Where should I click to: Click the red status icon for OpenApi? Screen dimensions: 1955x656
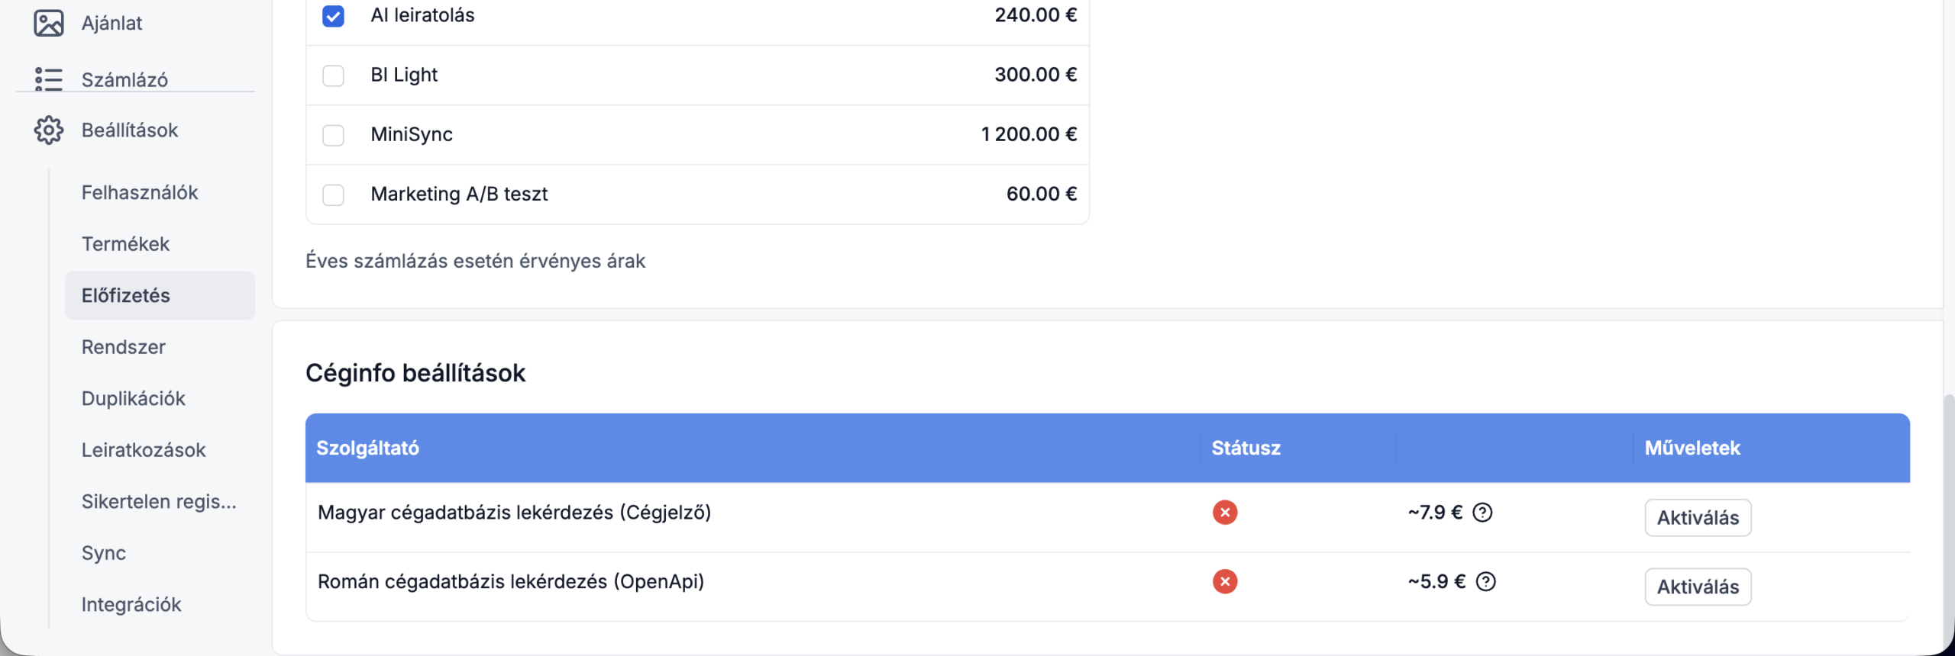click(x=1225, y=582)
